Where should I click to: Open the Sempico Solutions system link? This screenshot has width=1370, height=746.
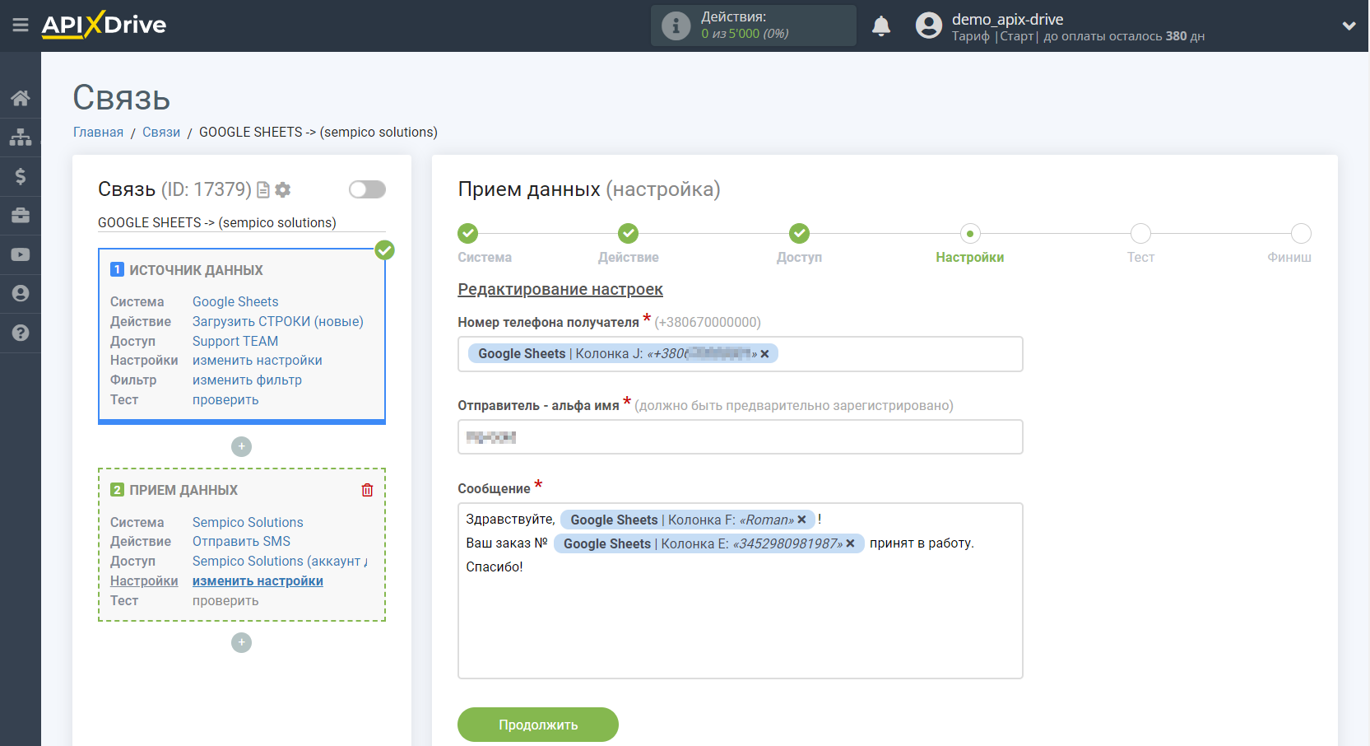[248, 523]
